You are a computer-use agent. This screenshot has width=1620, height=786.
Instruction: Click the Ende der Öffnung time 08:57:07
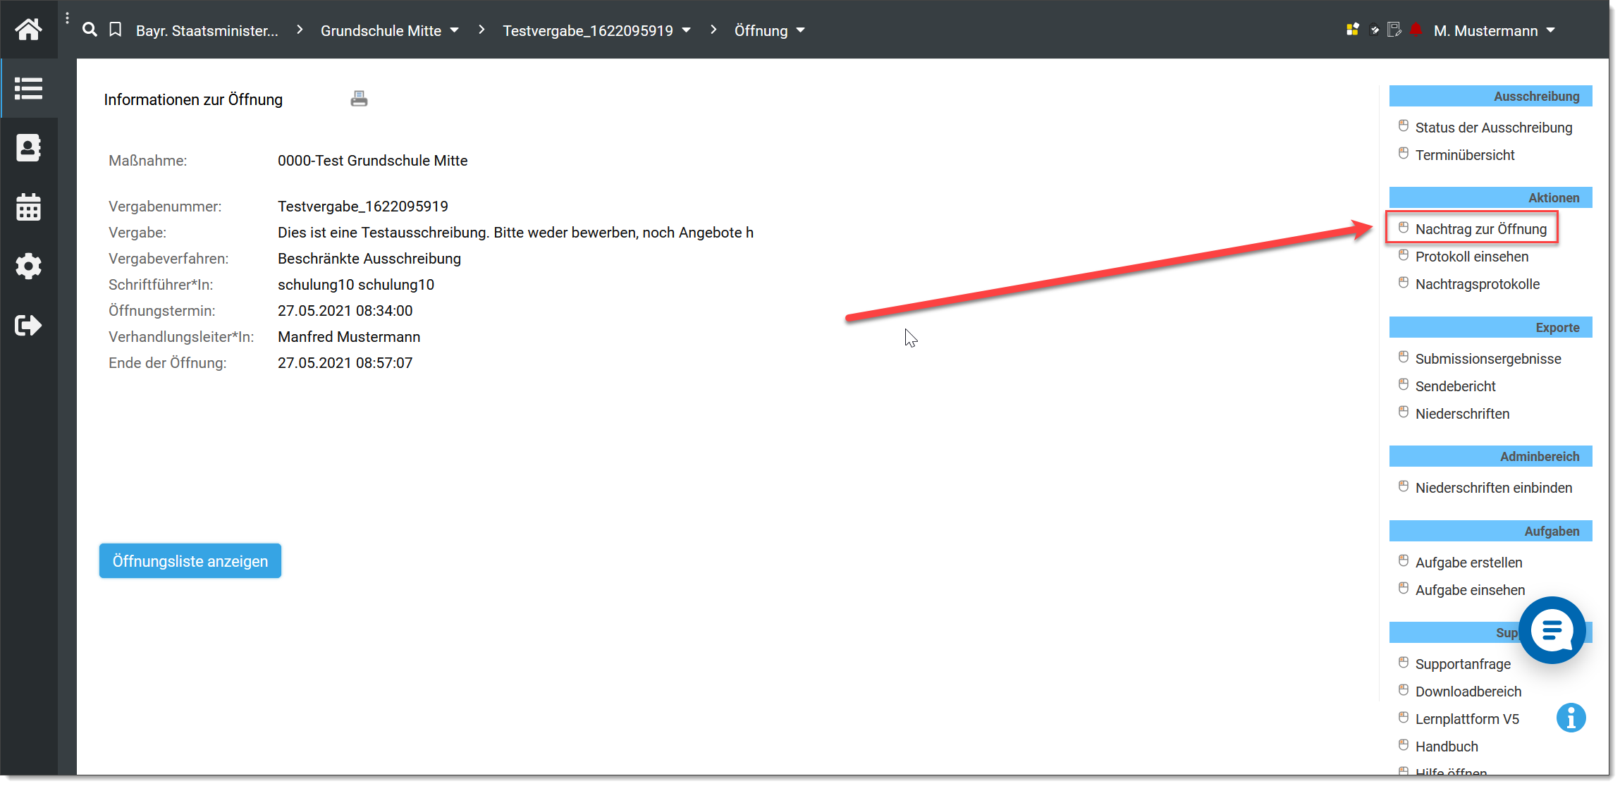[x=384, y=363]
